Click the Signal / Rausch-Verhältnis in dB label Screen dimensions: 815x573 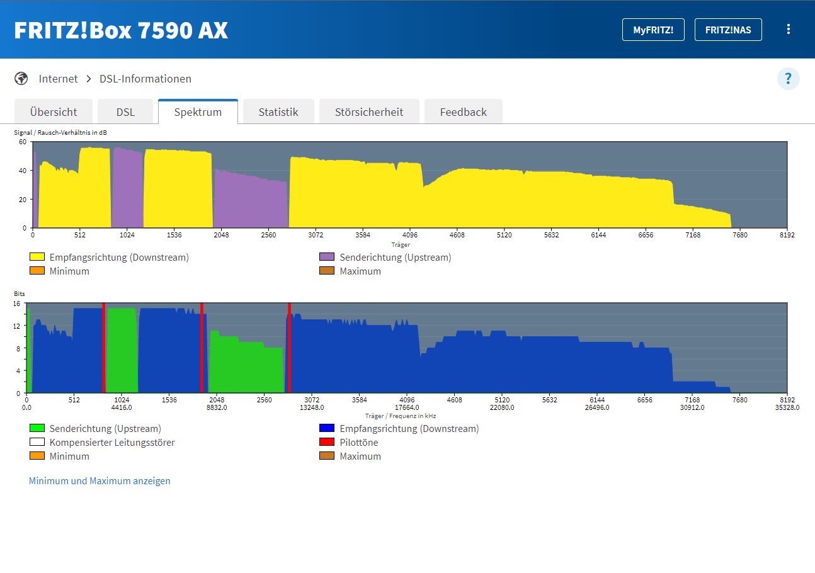pos(62,132)
